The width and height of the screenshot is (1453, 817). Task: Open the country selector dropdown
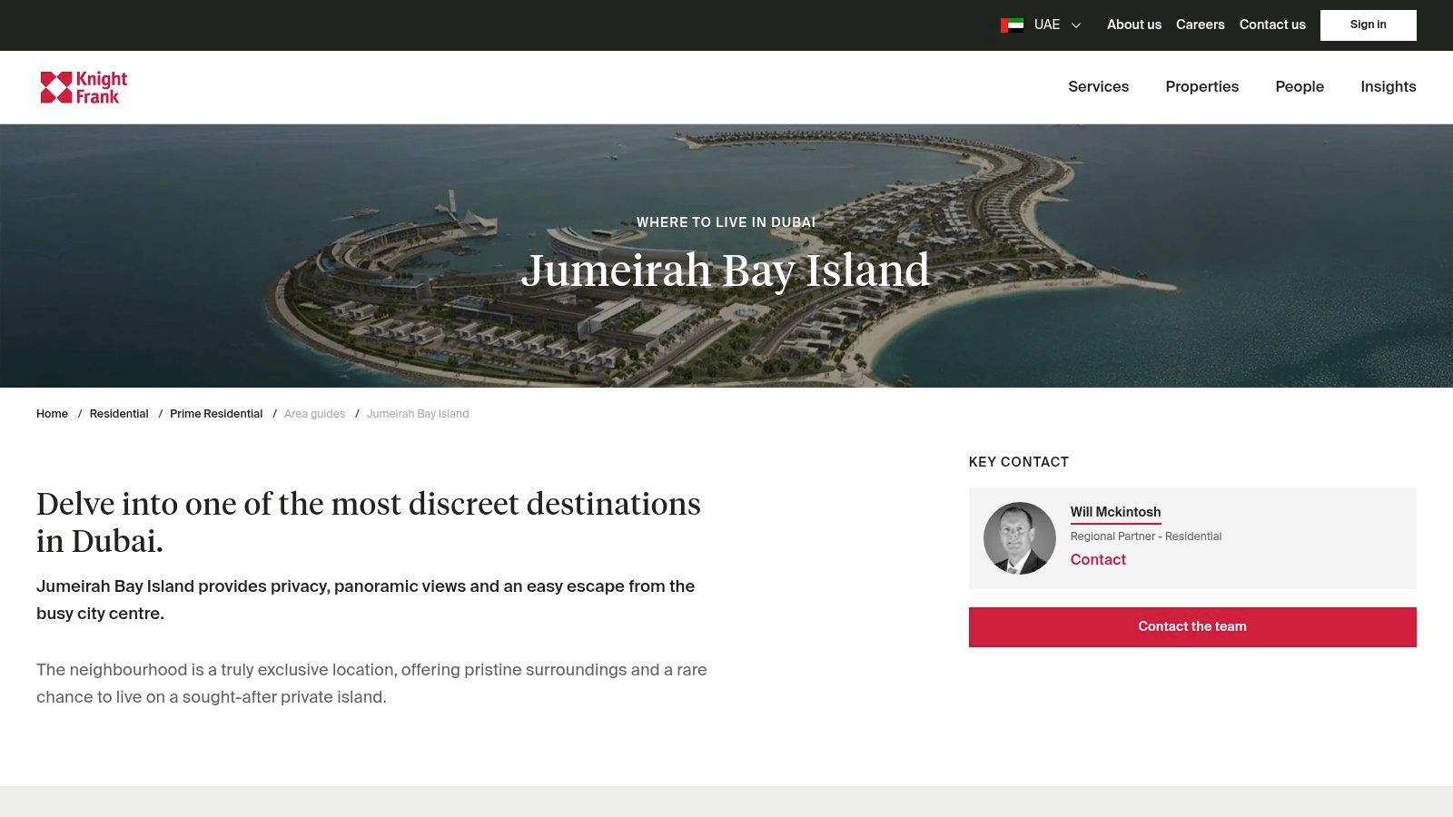click(x=1046, y=25)
